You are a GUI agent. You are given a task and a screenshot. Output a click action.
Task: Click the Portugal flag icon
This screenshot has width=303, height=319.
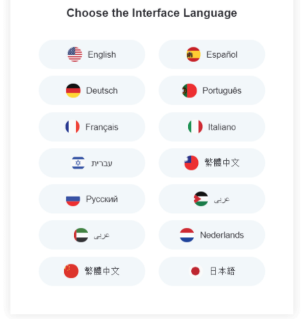[x=190, y=90]
